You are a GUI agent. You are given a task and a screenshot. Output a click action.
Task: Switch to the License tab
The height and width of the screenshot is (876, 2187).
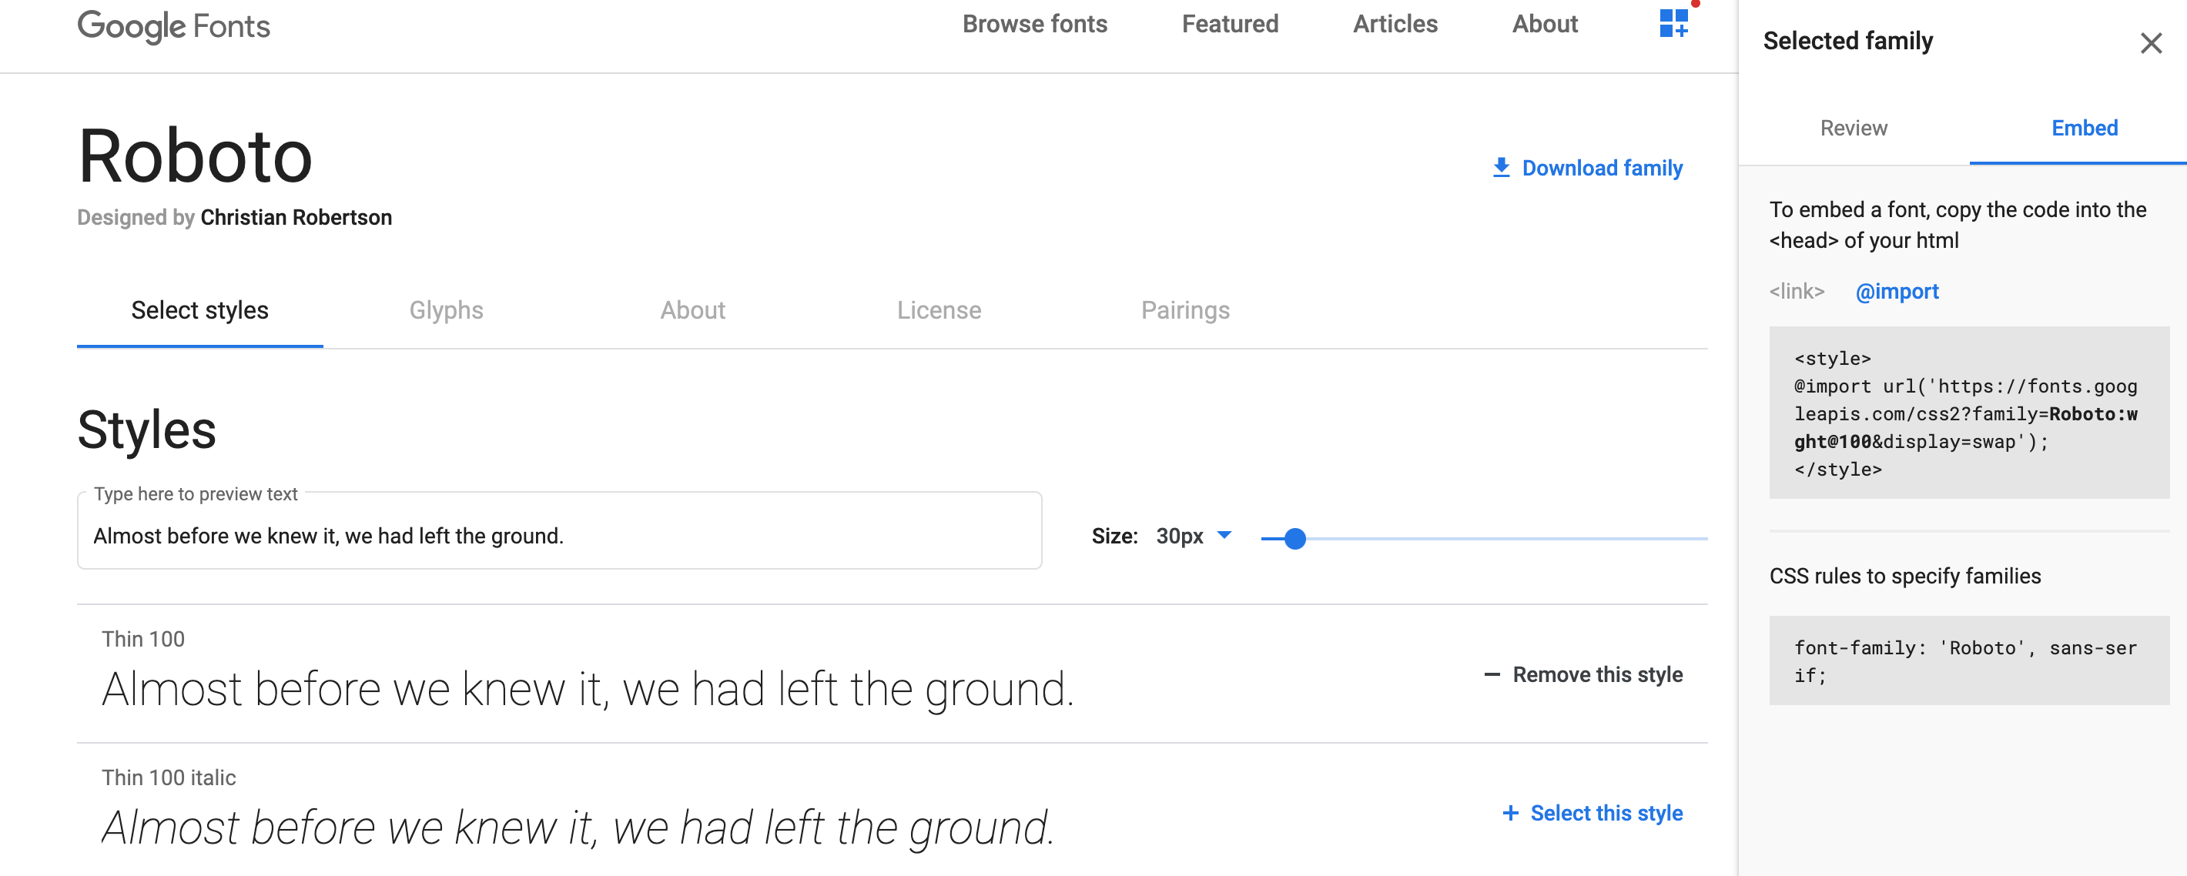pos(939,311)
